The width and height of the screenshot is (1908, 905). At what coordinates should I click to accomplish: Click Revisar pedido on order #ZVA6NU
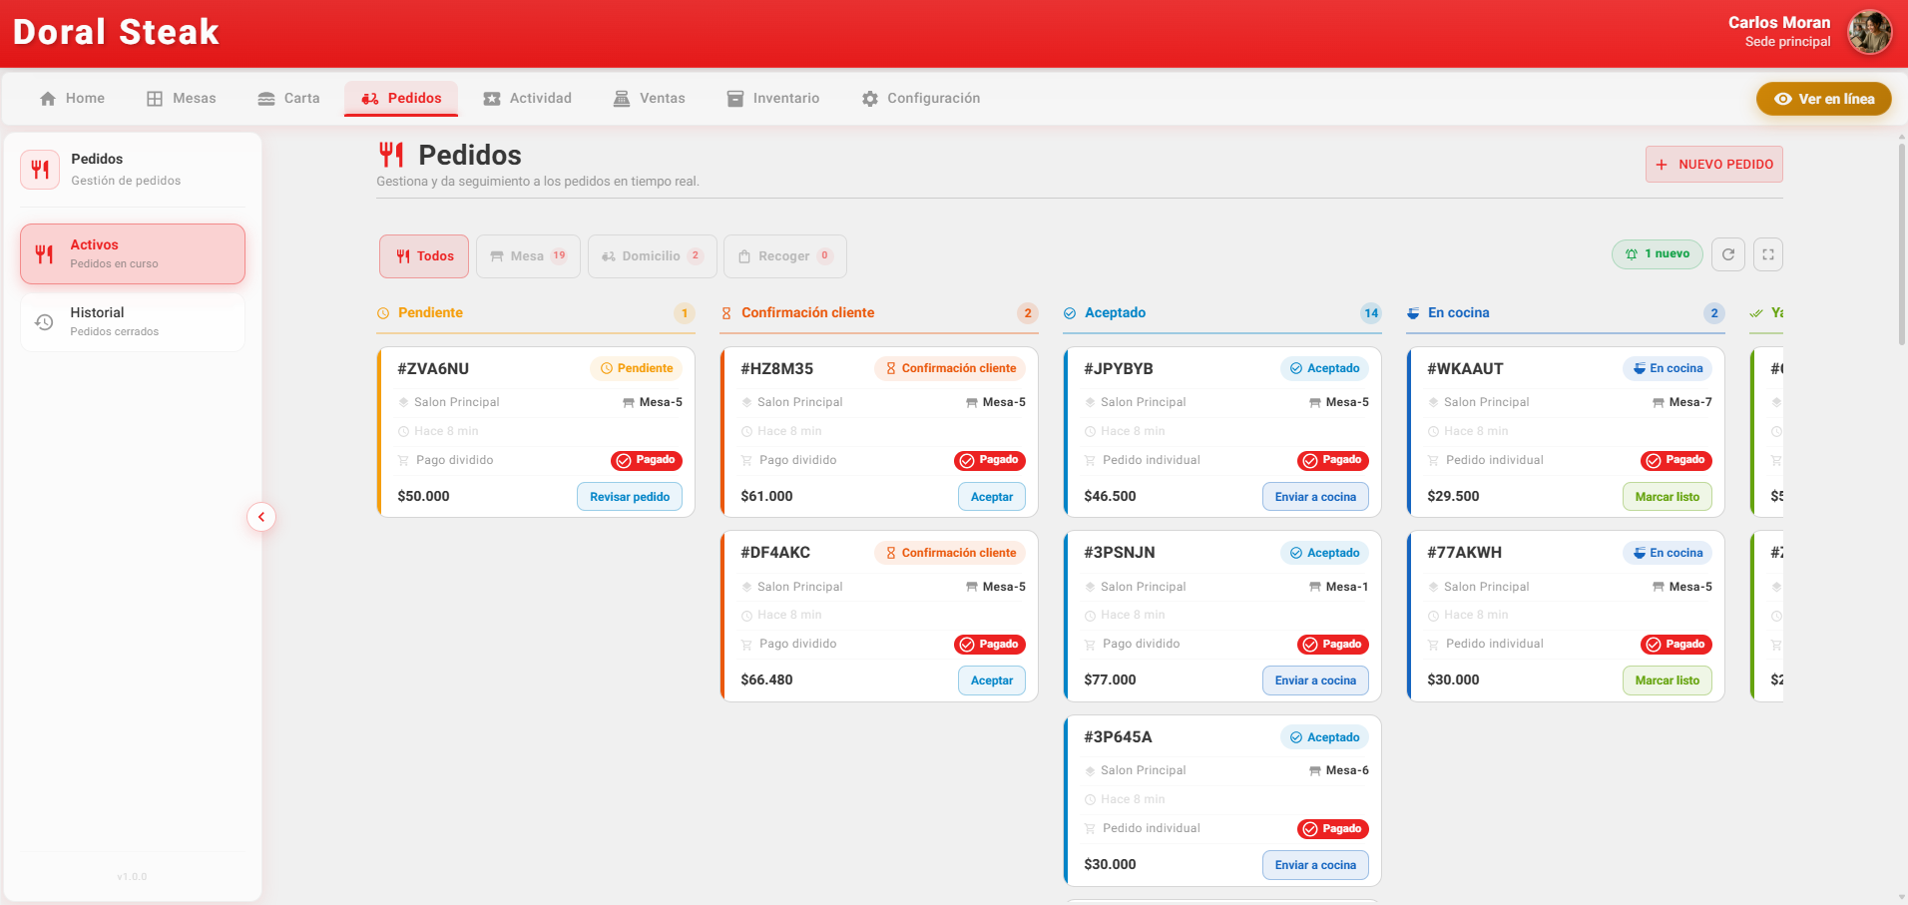coord(630,497)
